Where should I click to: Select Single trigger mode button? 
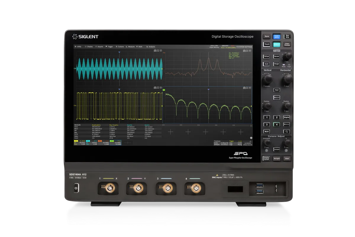click(x=277, y=64)
